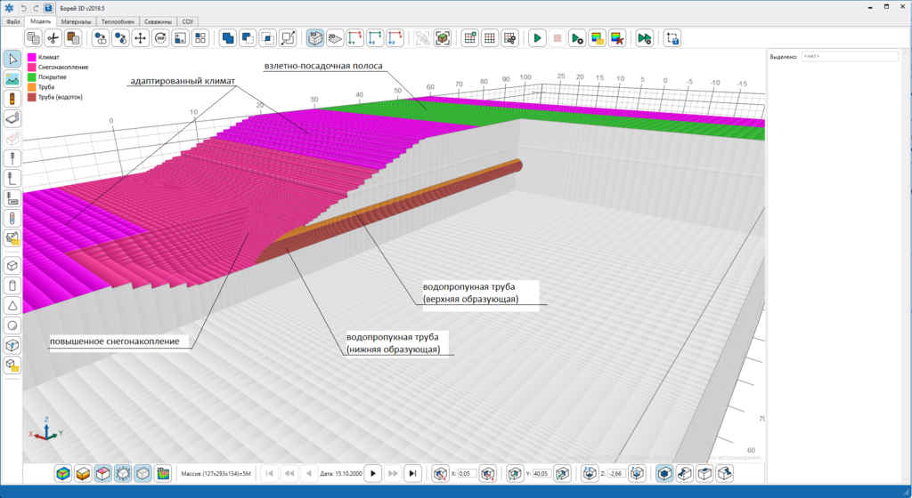Image resolution: width=912 pixels, height=498 pixels.
Task: Click the add grid table icon
Action: click(x=470, y=38)
